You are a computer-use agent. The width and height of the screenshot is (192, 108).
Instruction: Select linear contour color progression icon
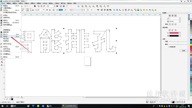[170, 30]
